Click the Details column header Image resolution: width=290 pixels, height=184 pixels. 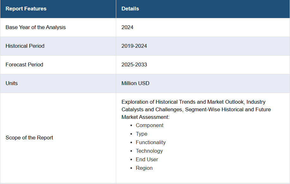130,9
